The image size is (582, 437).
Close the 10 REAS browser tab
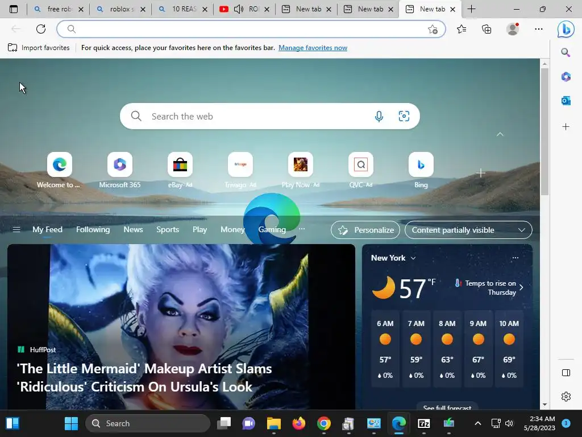tap(205, 9)
